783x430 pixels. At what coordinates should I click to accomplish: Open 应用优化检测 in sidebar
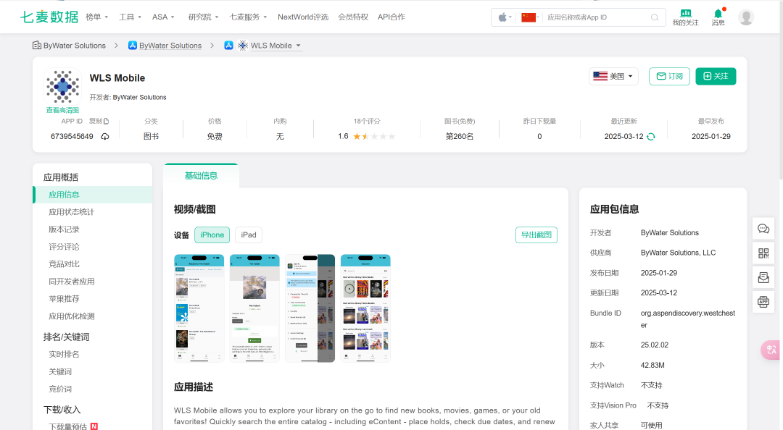pos(71,316)
